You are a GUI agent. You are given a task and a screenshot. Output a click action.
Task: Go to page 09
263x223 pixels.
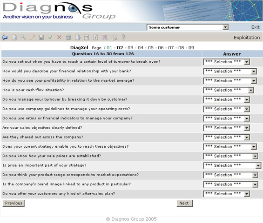click(191, 48)
